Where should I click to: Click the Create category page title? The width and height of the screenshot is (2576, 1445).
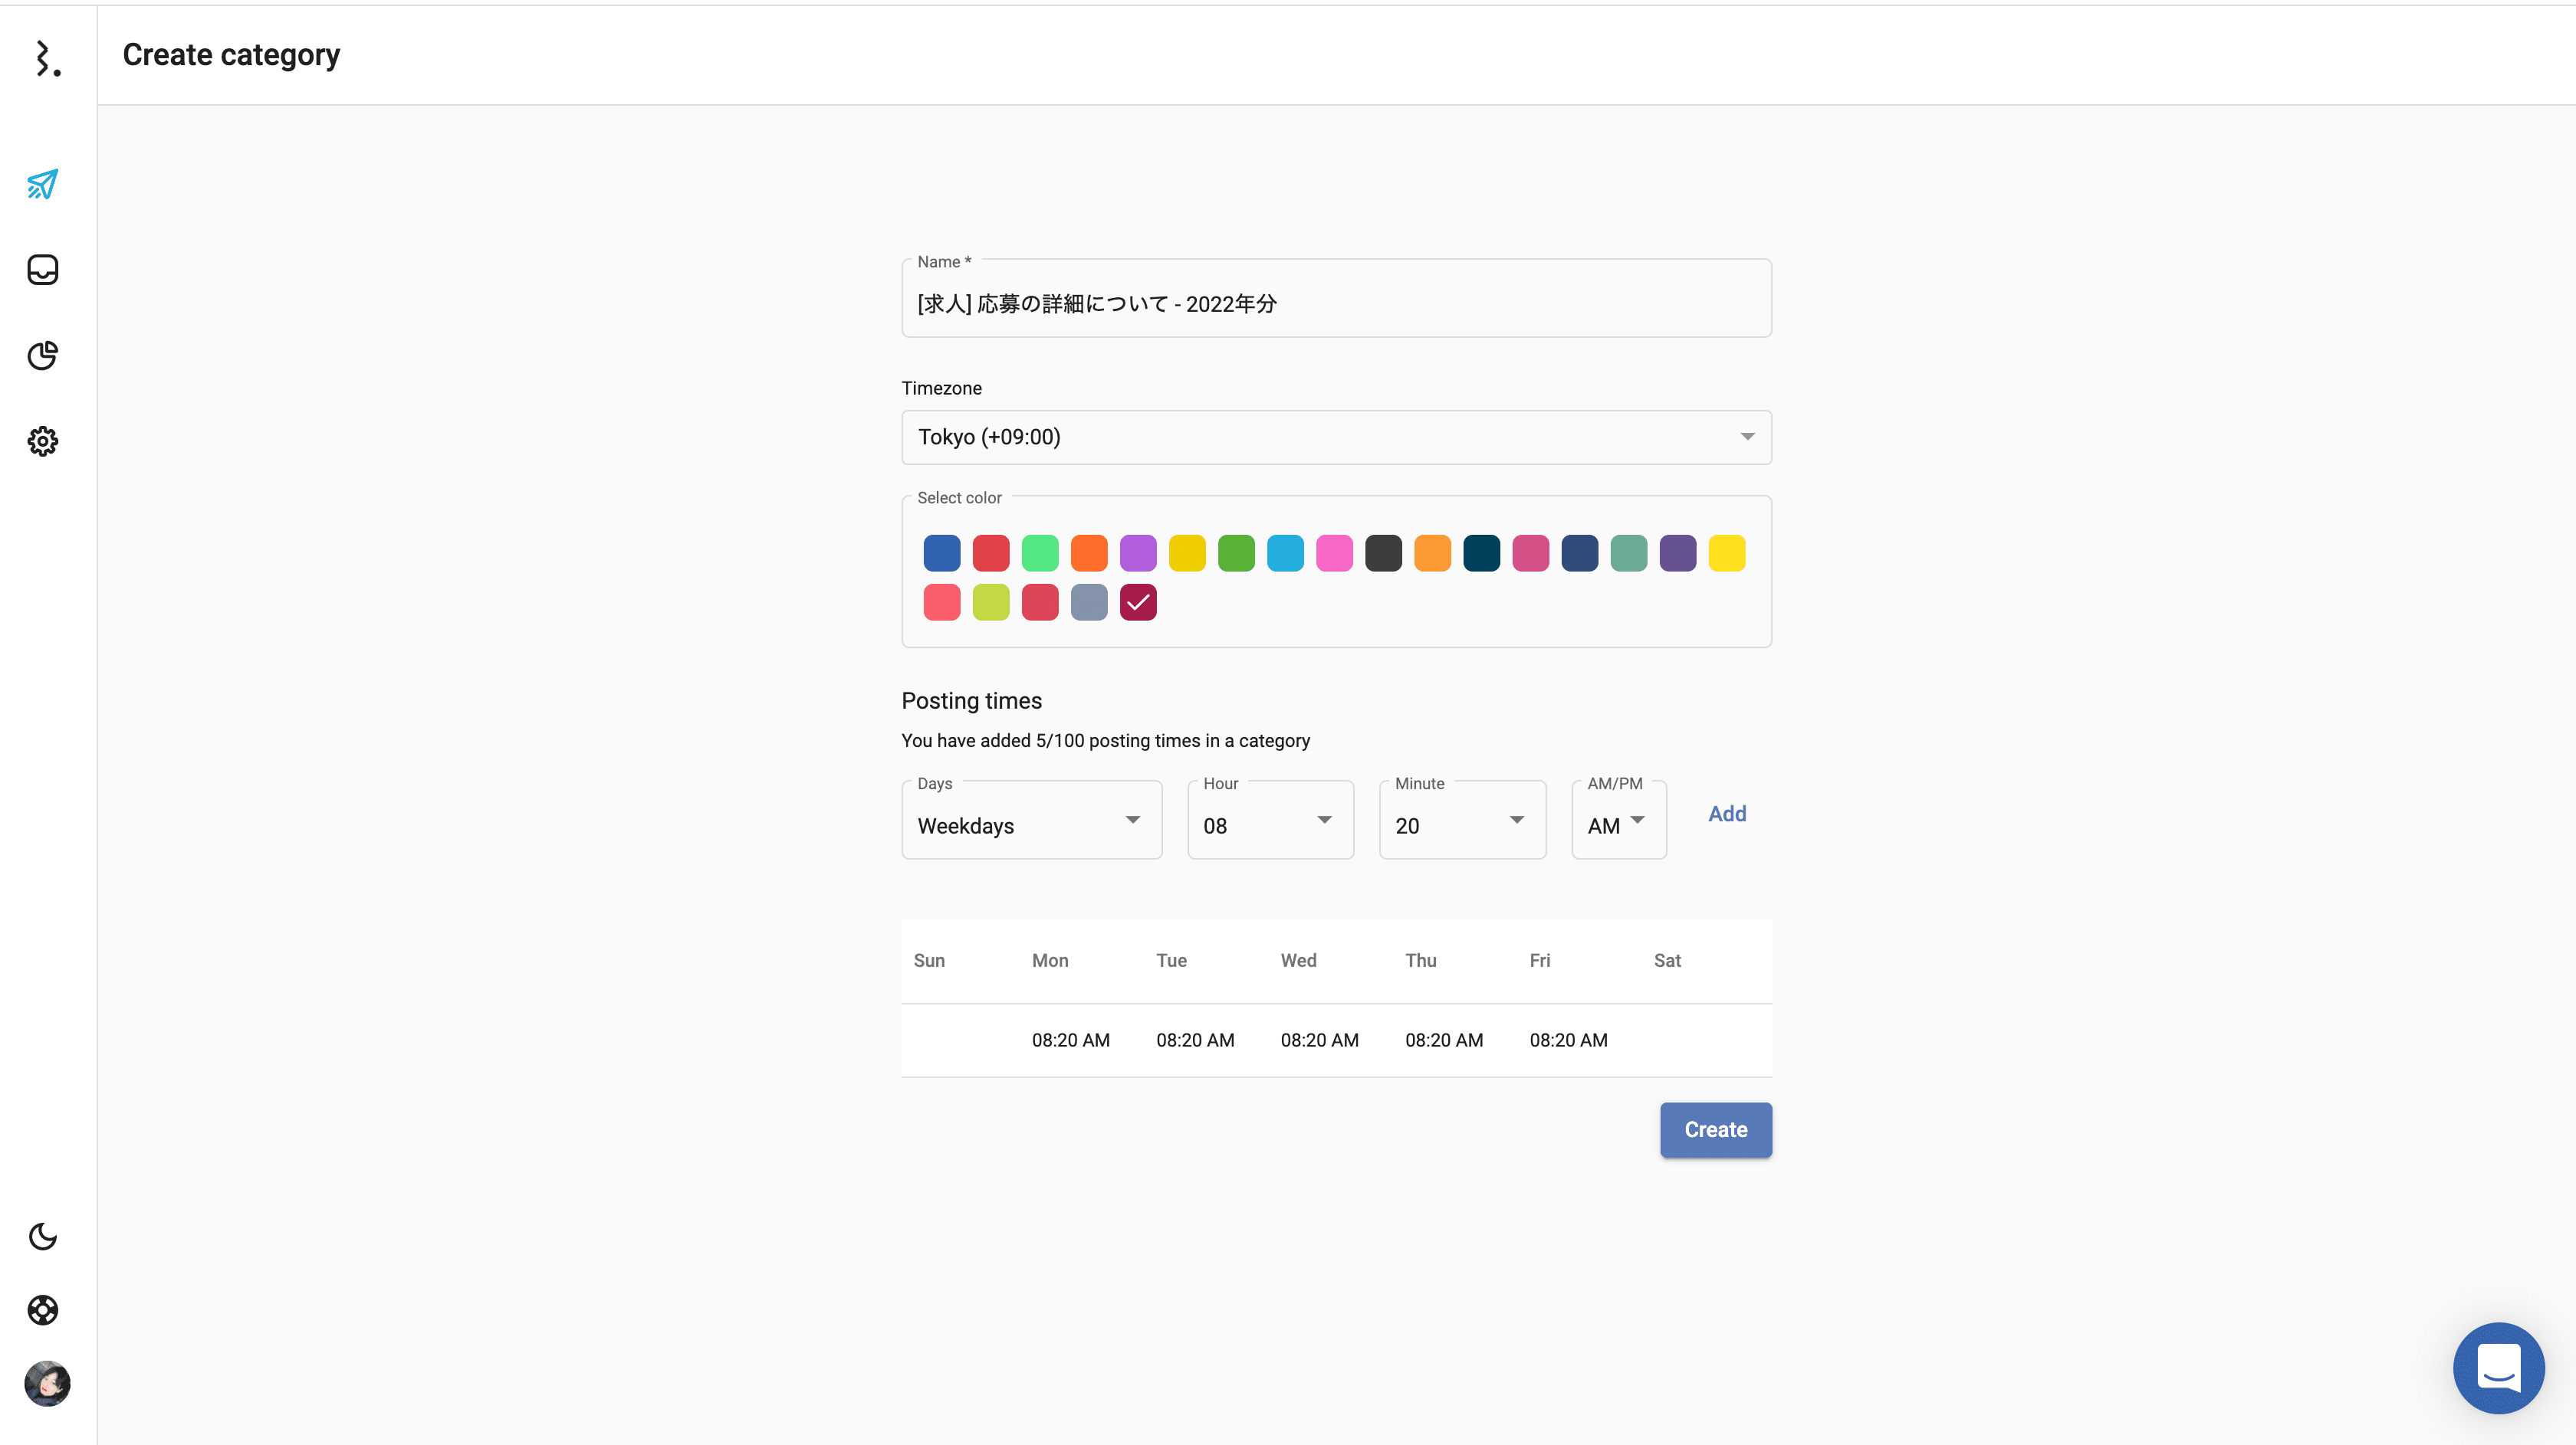tap(231, 55)
